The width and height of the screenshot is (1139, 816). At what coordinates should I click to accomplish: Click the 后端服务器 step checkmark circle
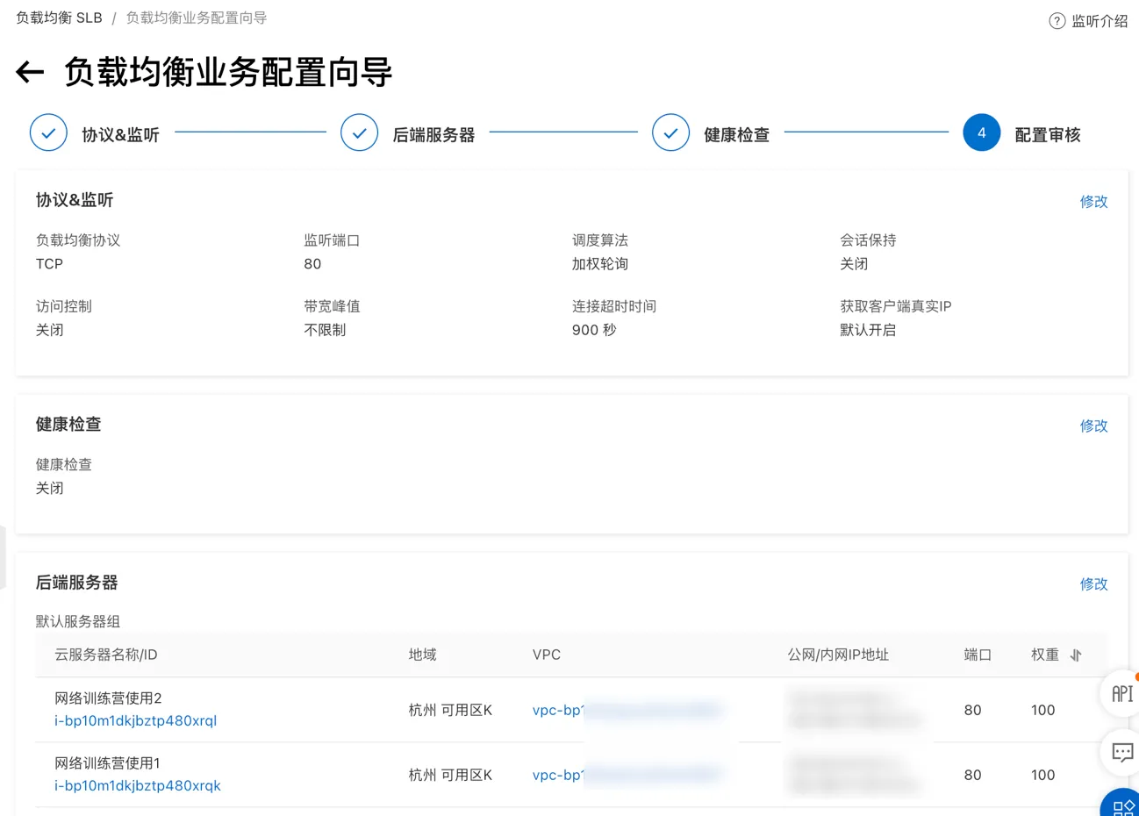coord(359,132)
